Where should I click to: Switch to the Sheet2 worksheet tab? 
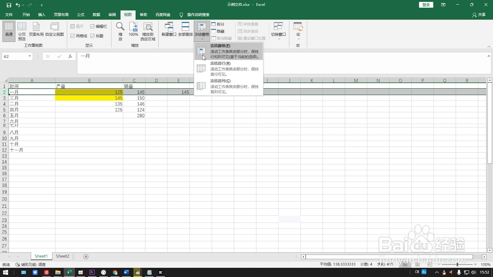(x=63, y=256)
